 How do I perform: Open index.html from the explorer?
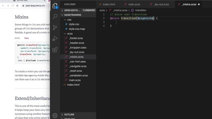click(x=73, y=85)
